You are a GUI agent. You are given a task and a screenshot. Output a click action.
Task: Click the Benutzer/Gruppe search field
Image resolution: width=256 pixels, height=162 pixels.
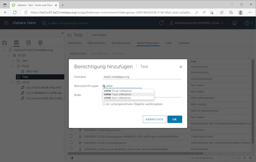[122, 86]
